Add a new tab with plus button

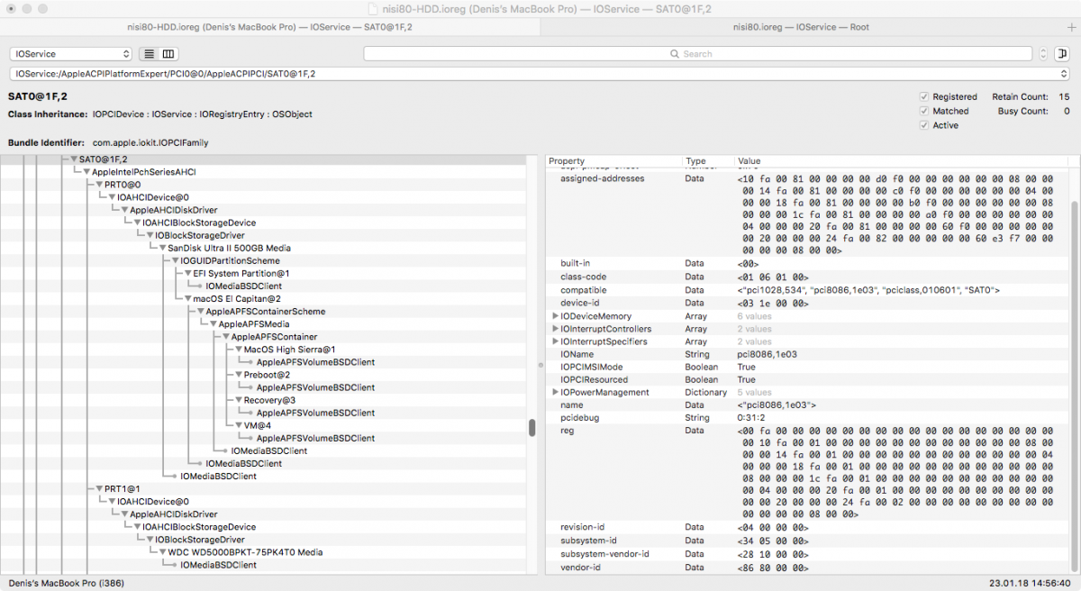(1070, 27)
